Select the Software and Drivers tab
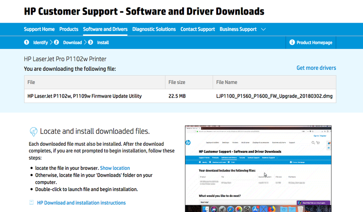Screen dimensions: 363x212 point(105,30)
